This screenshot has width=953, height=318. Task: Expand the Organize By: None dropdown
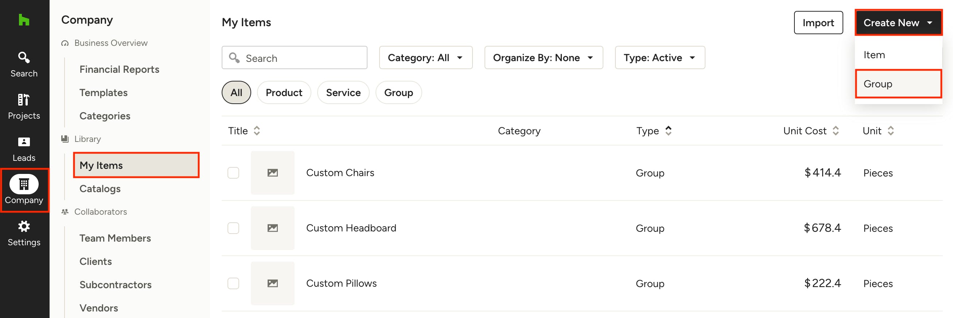(x=543, y=57)
